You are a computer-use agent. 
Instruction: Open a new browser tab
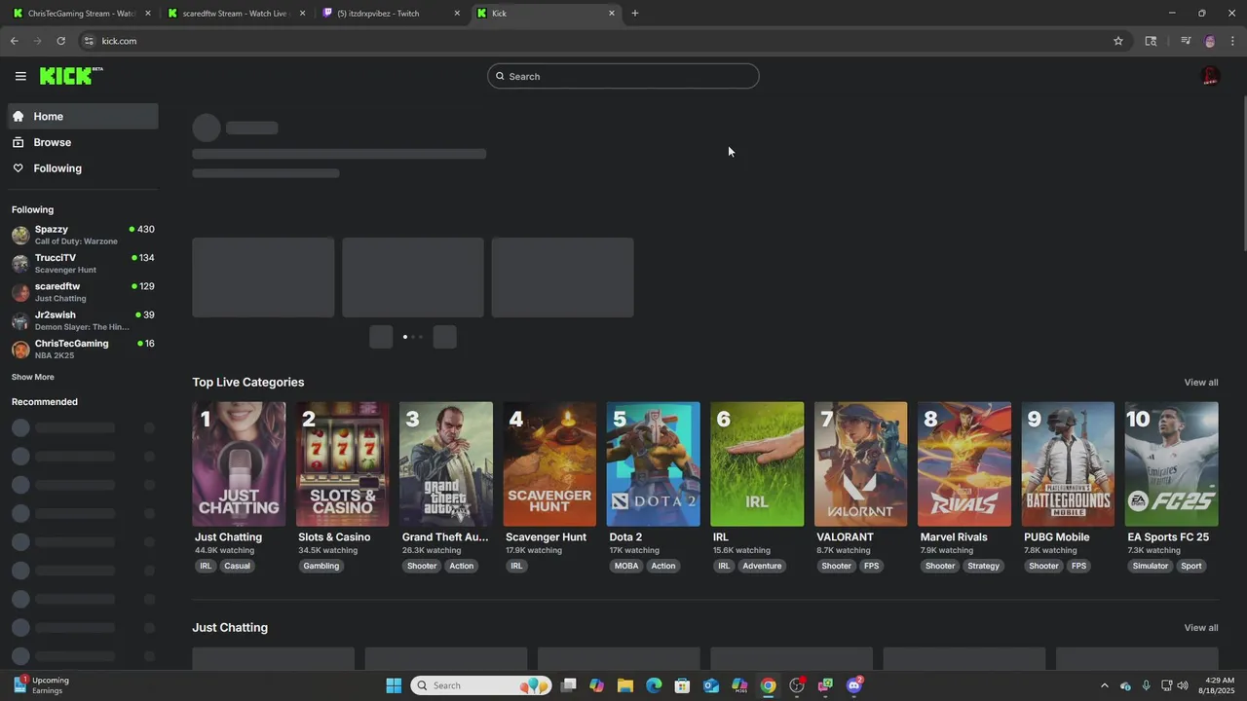click(x=635, y=14)
